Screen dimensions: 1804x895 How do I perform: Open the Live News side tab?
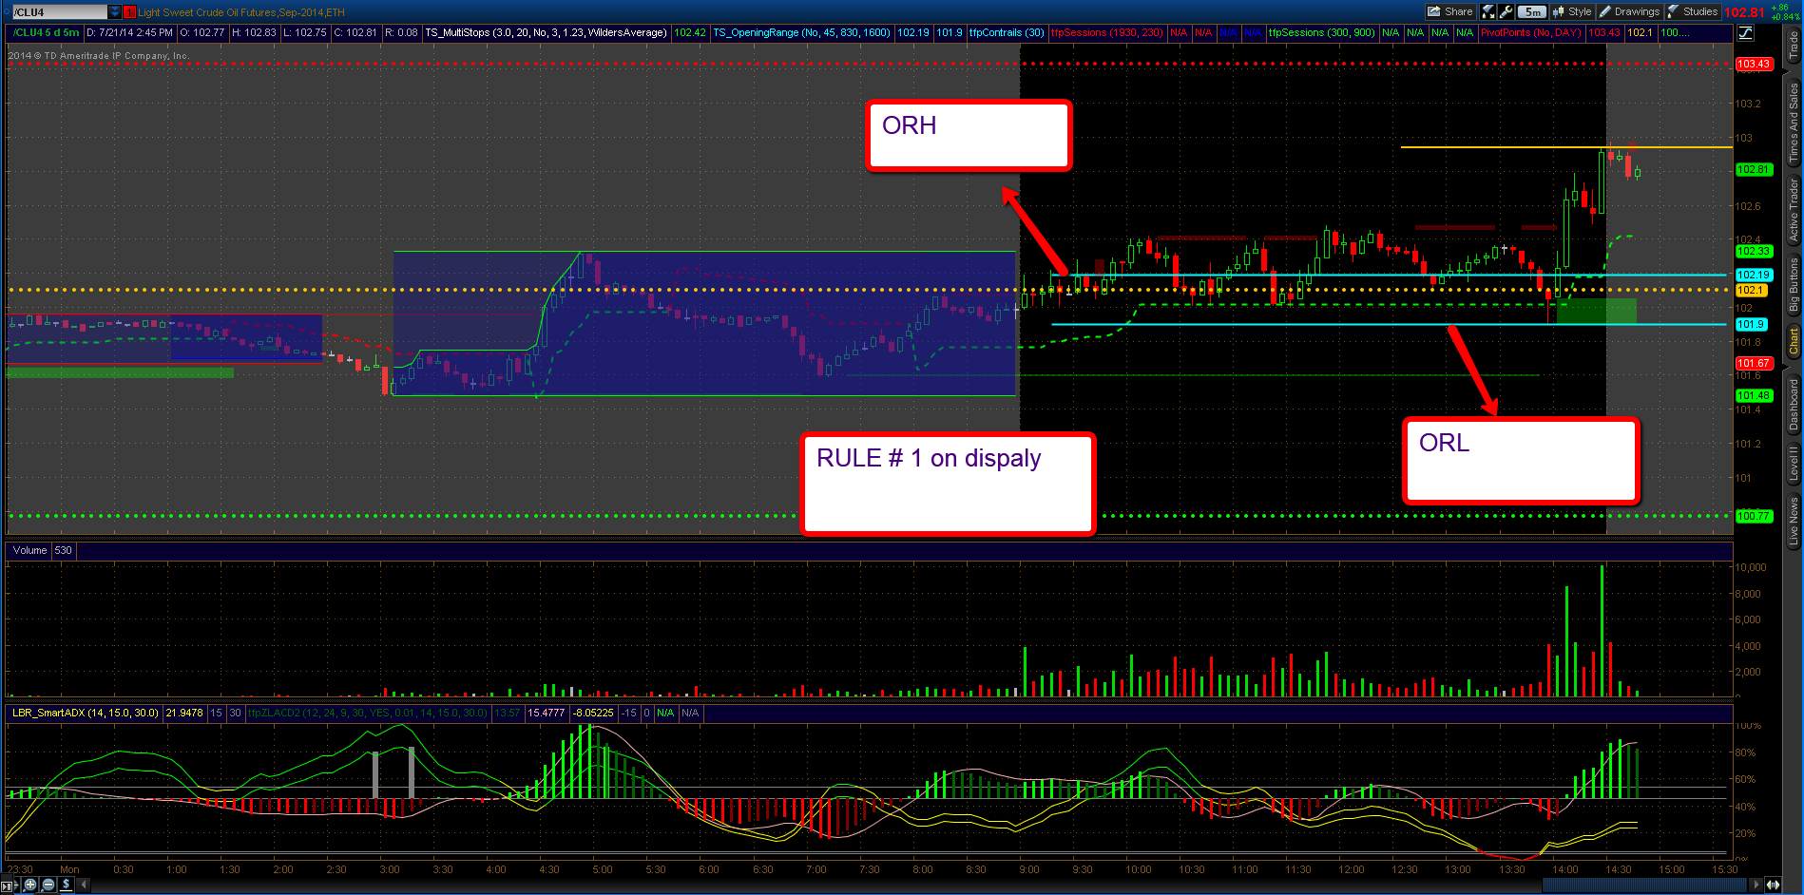pos(1794,522)
